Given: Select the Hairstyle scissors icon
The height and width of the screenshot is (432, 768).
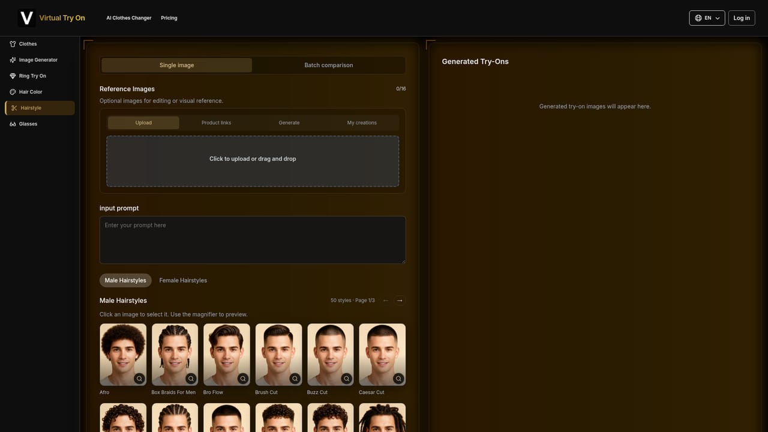Looking at the screenshot, I should [x=14, y=108].
